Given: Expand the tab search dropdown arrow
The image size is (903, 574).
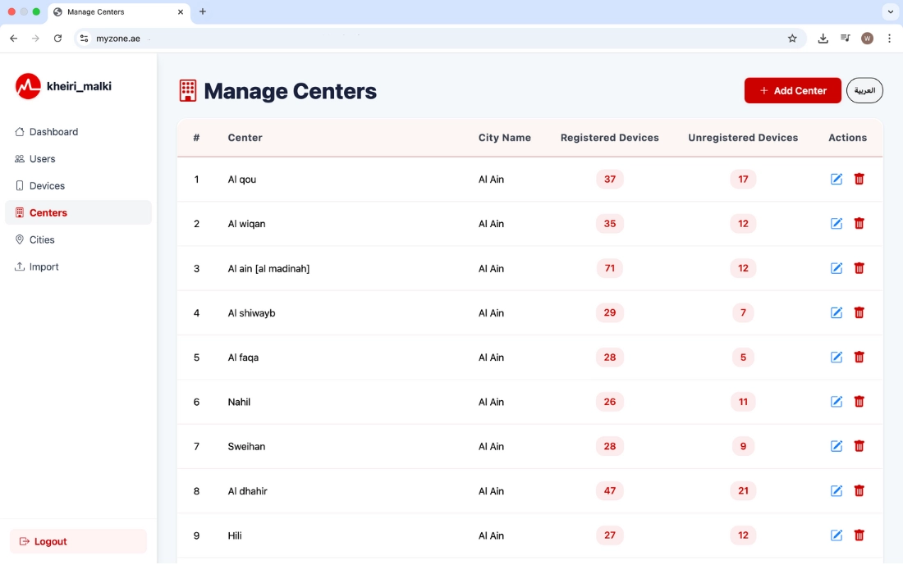Looking at the screenshot, I should (890, 12).
